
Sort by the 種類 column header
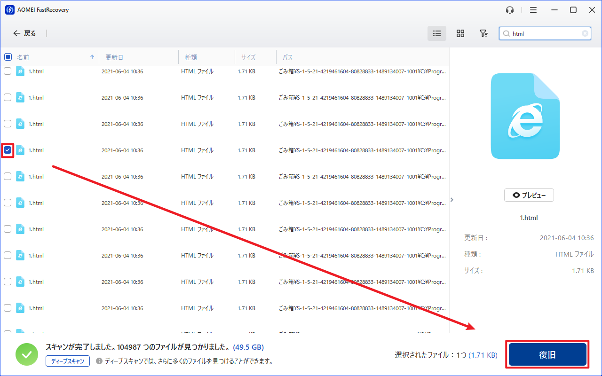[x=191, y=57]
